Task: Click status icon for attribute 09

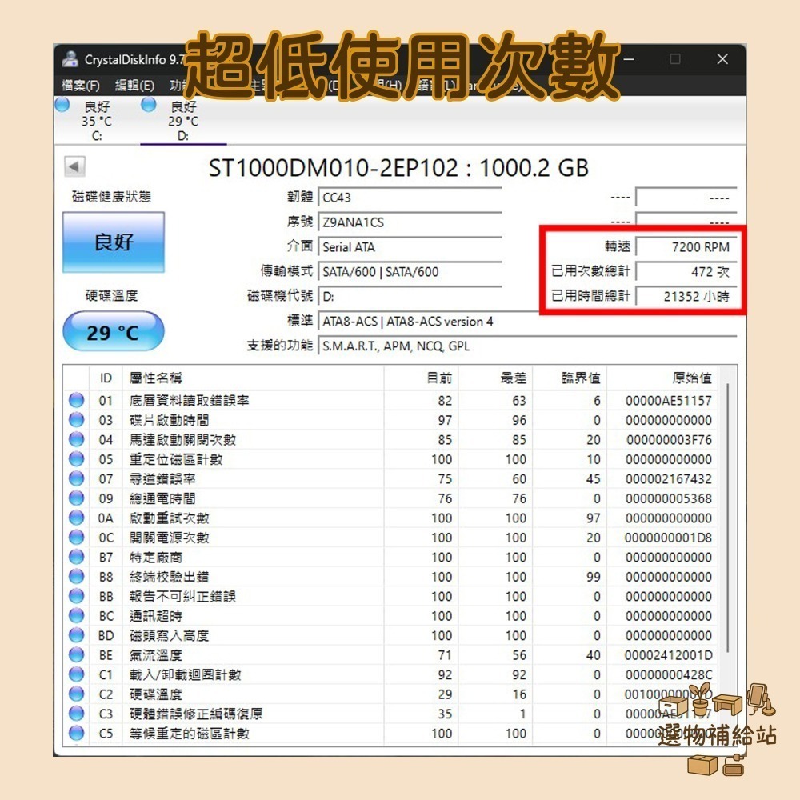Action: coord(77,498)
